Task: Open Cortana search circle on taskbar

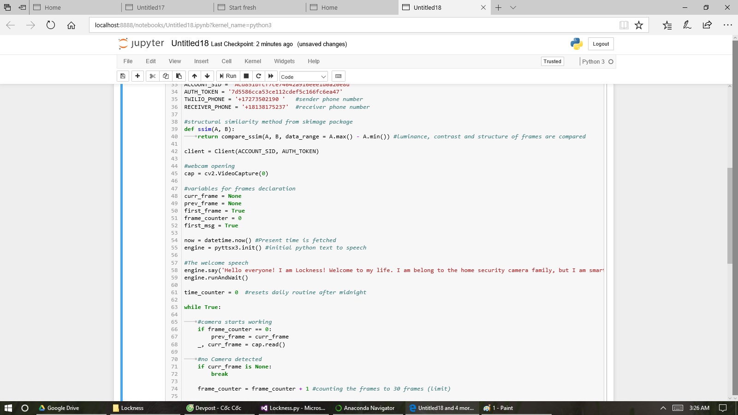Action: (x=25, y=408)
